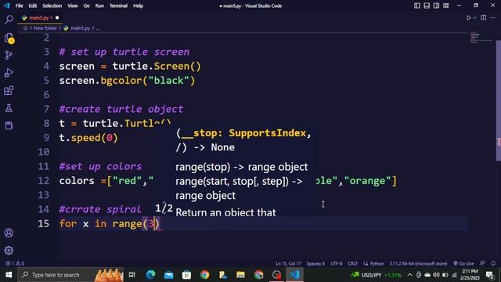Click signature help '1/2' overload selector

[x=164, y=208]
